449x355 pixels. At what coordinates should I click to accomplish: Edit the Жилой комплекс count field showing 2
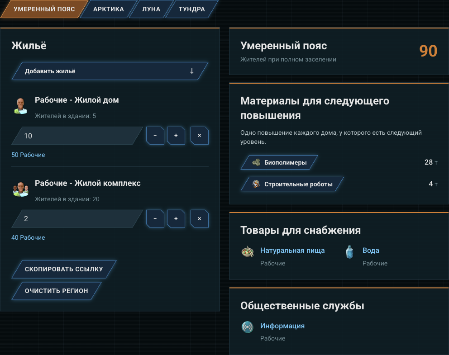77,218
